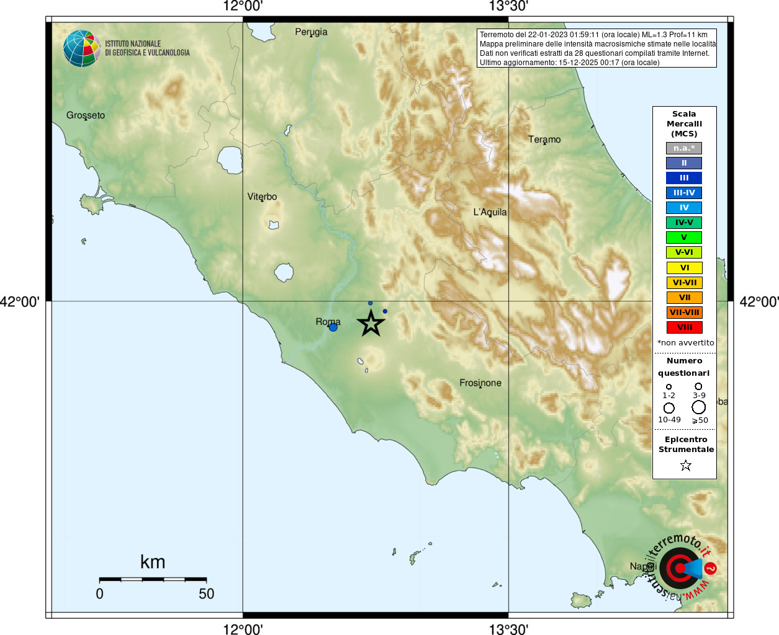
Task: Select the orange VII-VIII intensity swatch
Action: pyautogui.click(x=684, y=313)
